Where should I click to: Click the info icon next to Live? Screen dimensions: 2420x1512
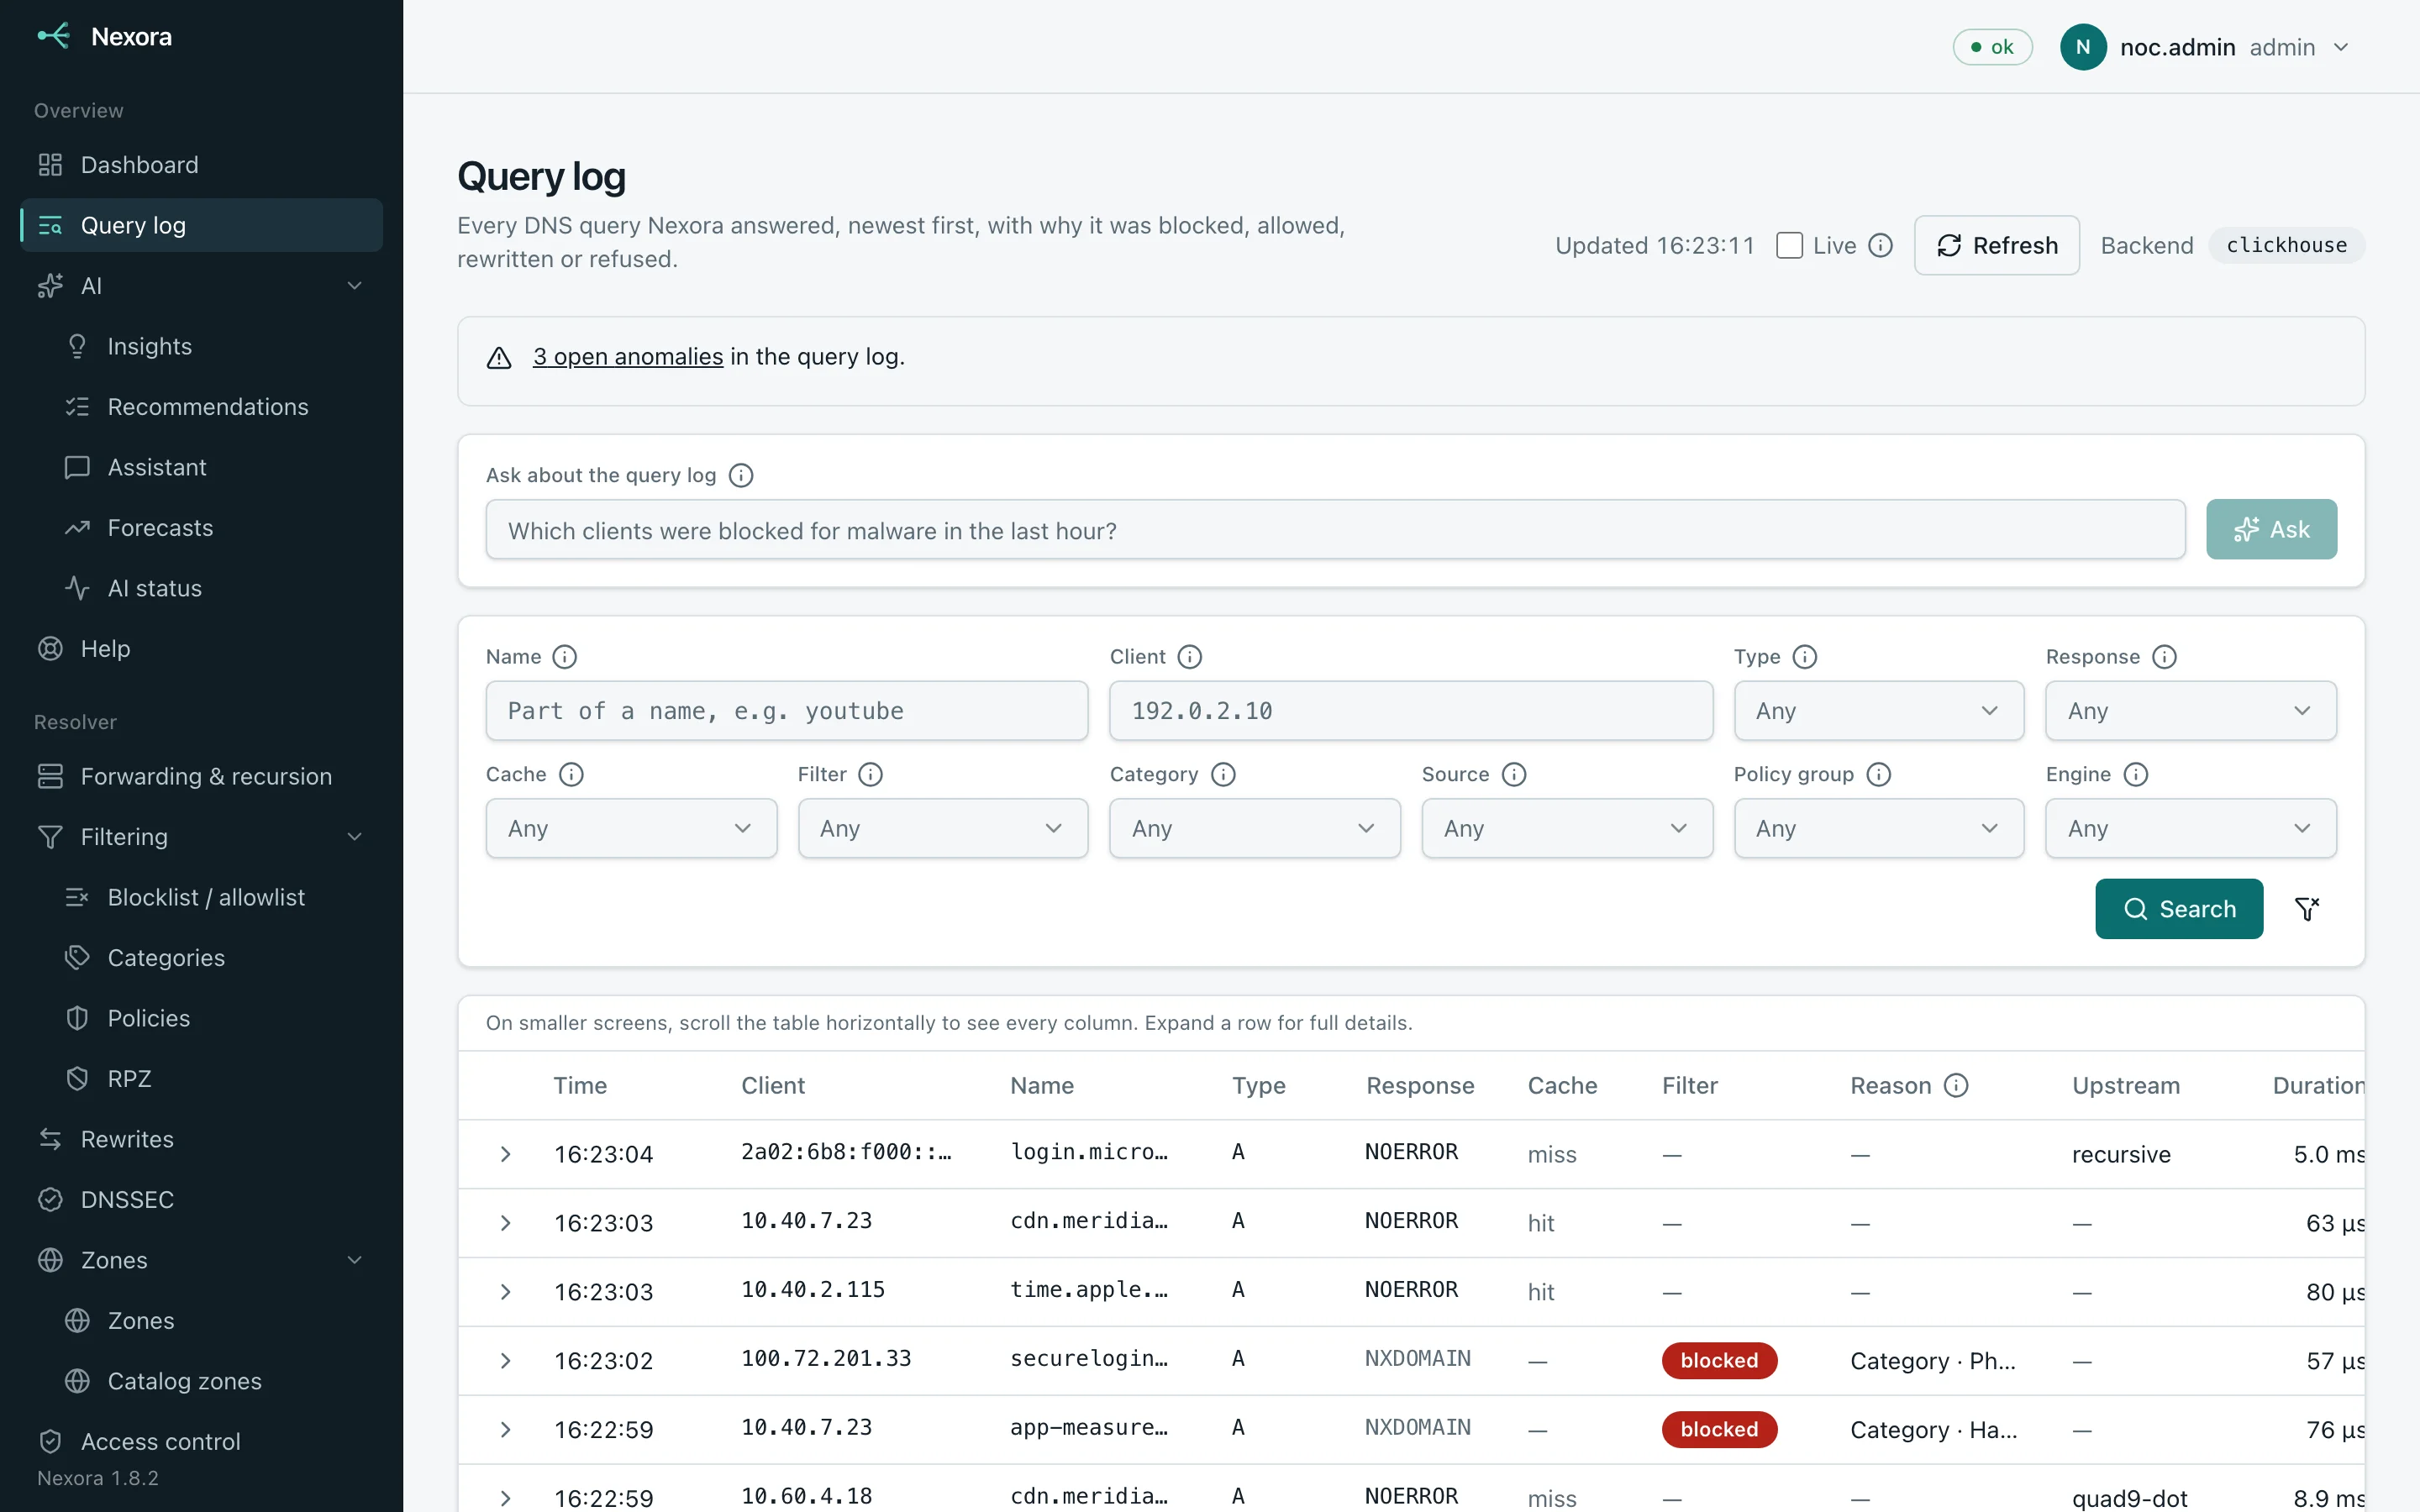[1880, 245]
